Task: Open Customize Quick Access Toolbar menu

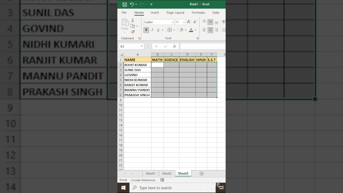Action: pos(151,4)
